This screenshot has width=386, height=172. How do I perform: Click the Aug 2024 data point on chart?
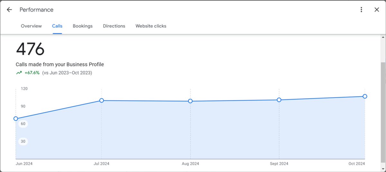(190, 101)
